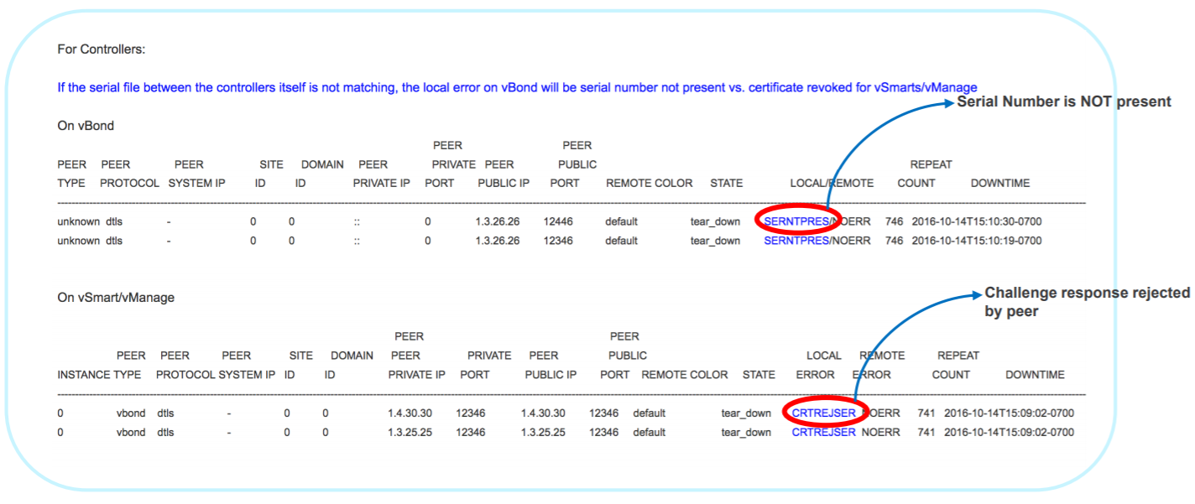Click repeat count 746 in first vBond row
1195x504 pixels.
coord(894,221)
